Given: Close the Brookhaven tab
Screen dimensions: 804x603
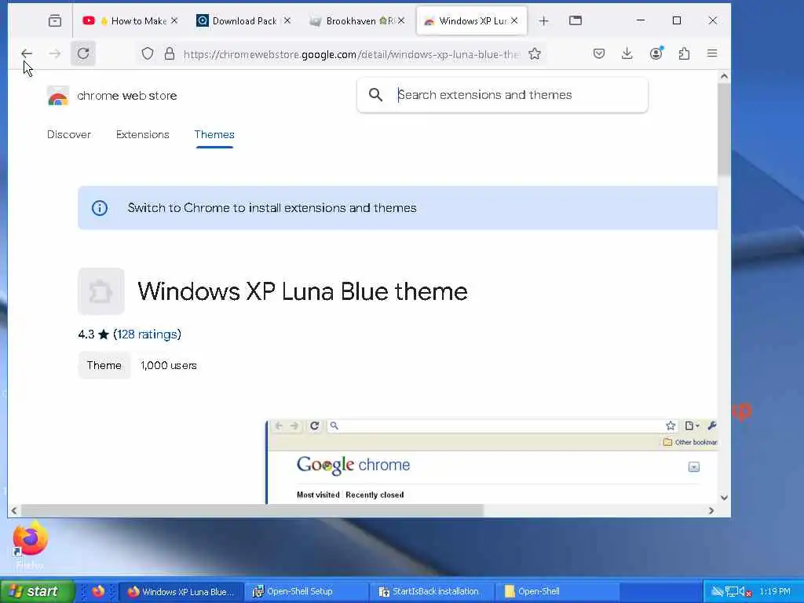Looking at the screenshot, I should (x=401, y=20).
